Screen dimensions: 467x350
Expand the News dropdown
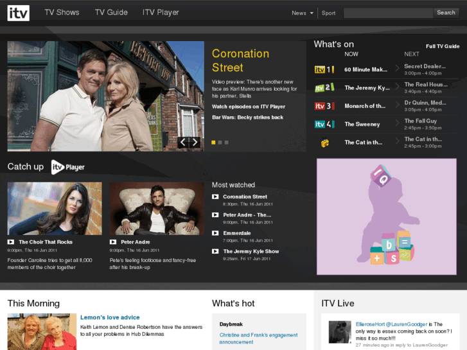pyautogui.click(x=303, y=13)
